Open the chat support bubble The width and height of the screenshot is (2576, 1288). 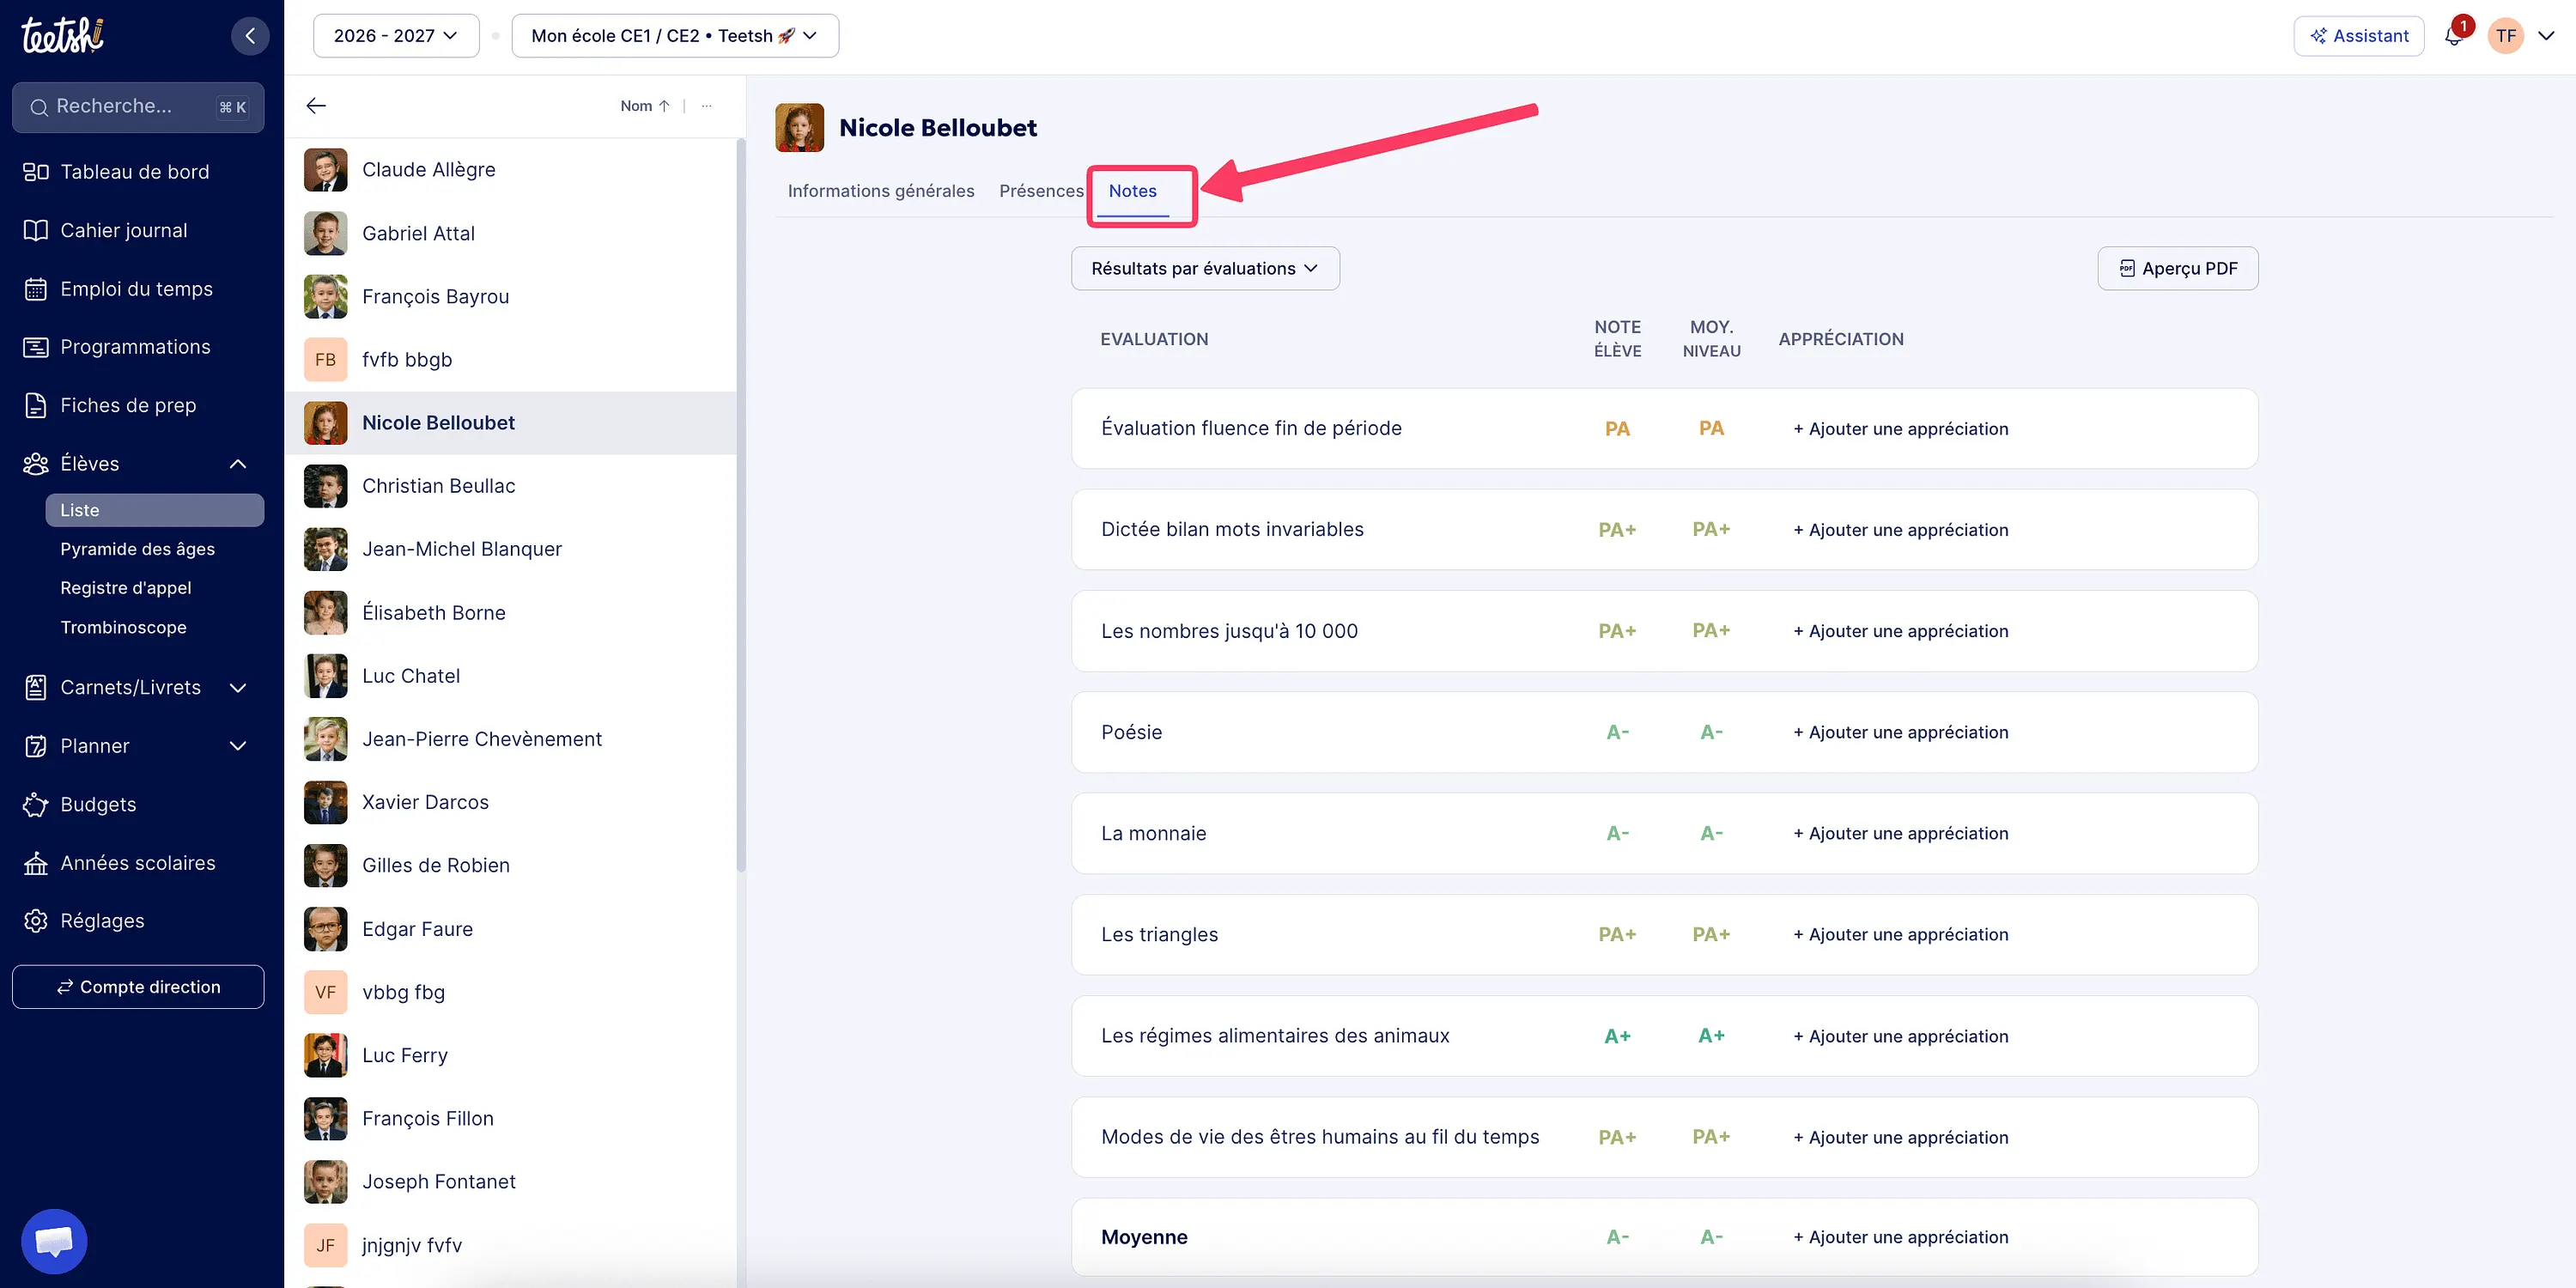(x=54, y=1241)
